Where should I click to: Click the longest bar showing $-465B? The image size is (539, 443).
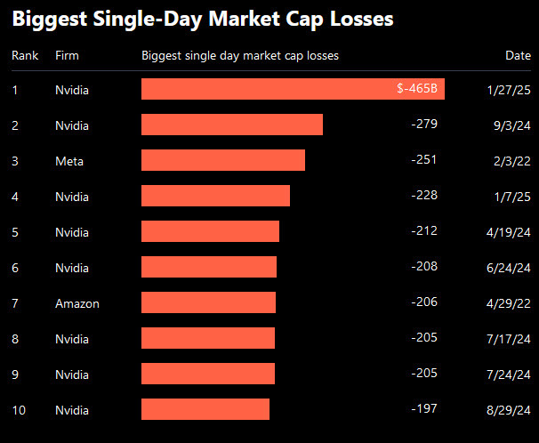coord(293,89)
